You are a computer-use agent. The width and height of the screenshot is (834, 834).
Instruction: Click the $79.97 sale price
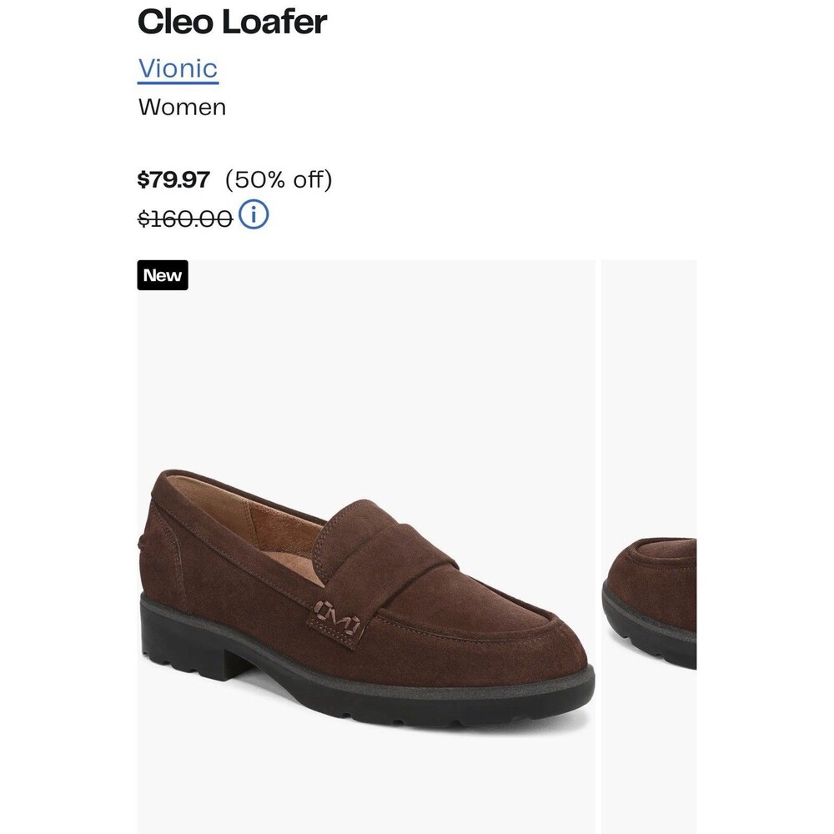pyautogui.click(x=173, y=180)
